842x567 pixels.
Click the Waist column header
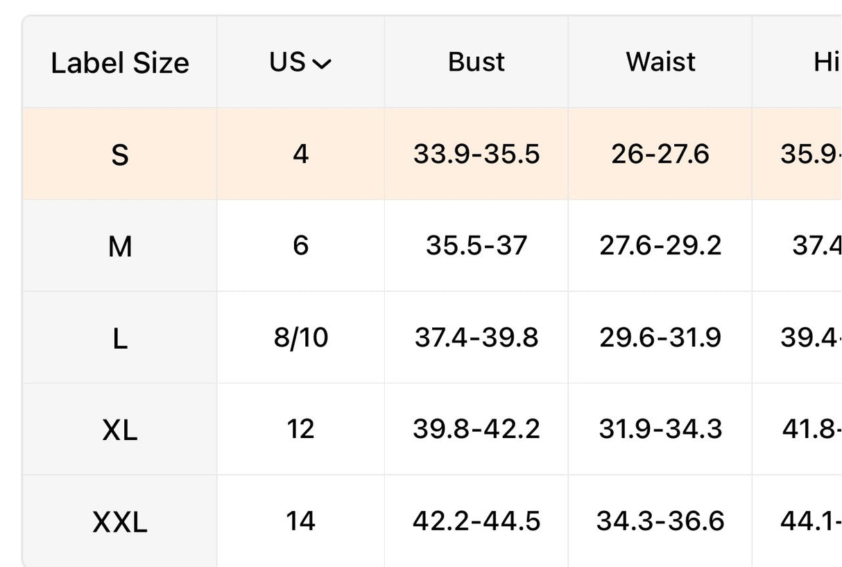pos(660,62)
